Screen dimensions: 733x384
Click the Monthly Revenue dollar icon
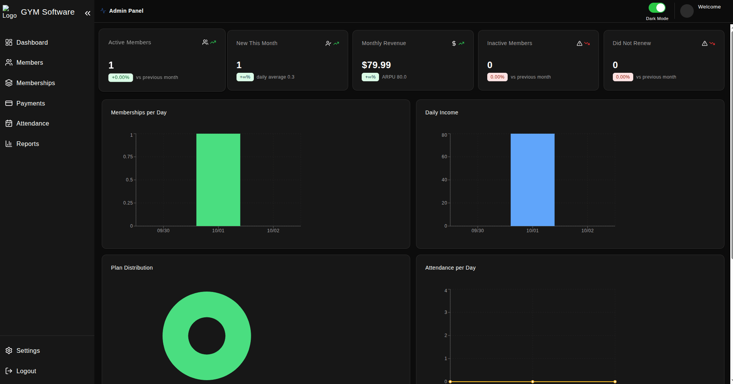454,43
